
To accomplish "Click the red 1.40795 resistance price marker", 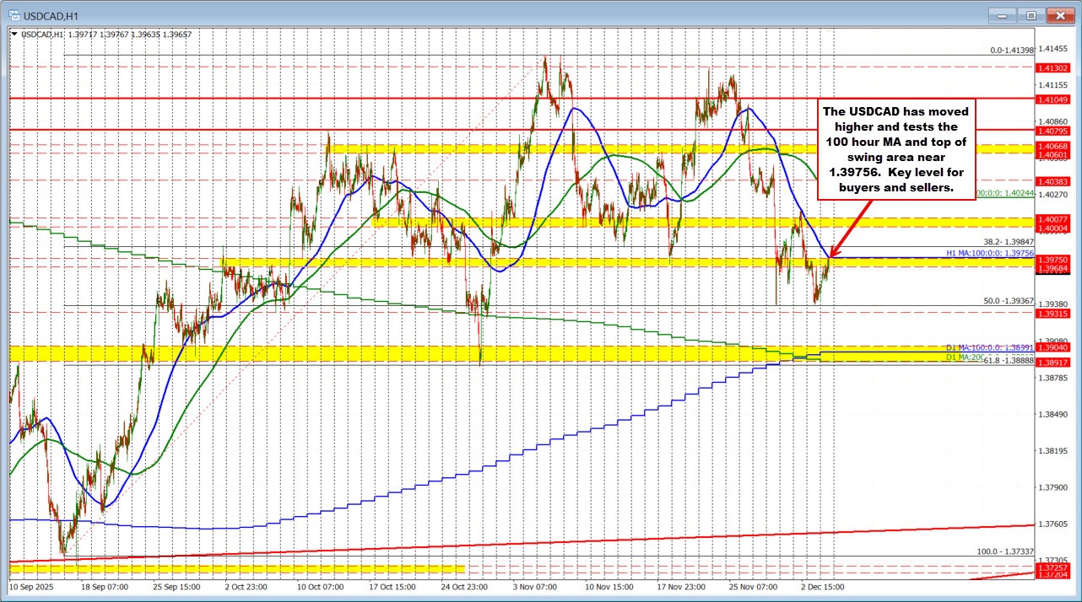I will click(x=1055, y=132).
